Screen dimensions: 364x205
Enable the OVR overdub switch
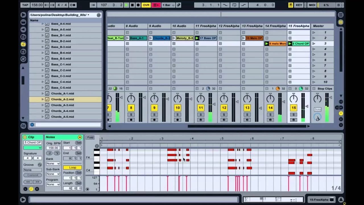coord(146,5)
